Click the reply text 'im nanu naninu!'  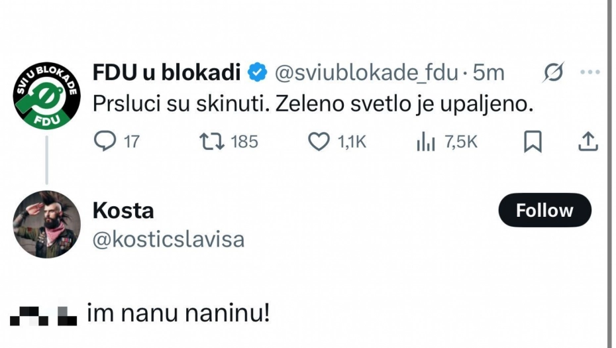click(x=178, y=314)
